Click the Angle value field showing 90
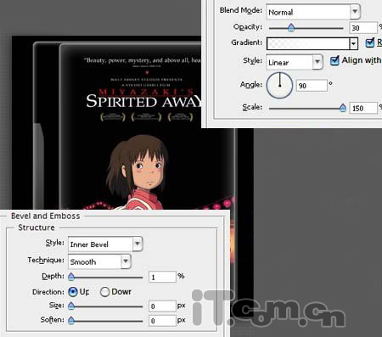The width and height of the screenshot is (382, 337). pos(312,85)
